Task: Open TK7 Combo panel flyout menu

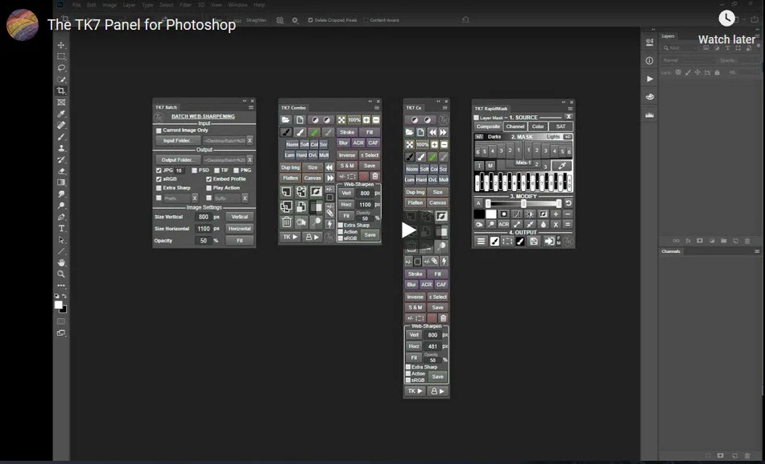Action: point(377,108)
